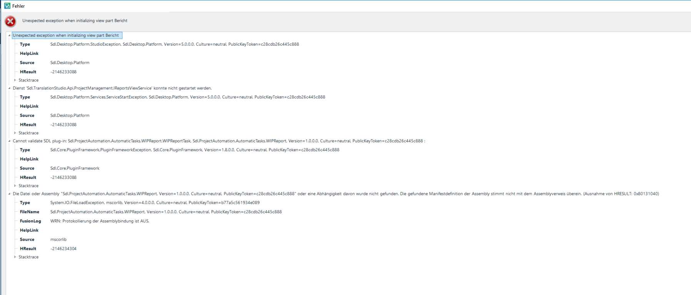Expand Stacktrace under the ServiceStartException entry

(x=15, y=133)
